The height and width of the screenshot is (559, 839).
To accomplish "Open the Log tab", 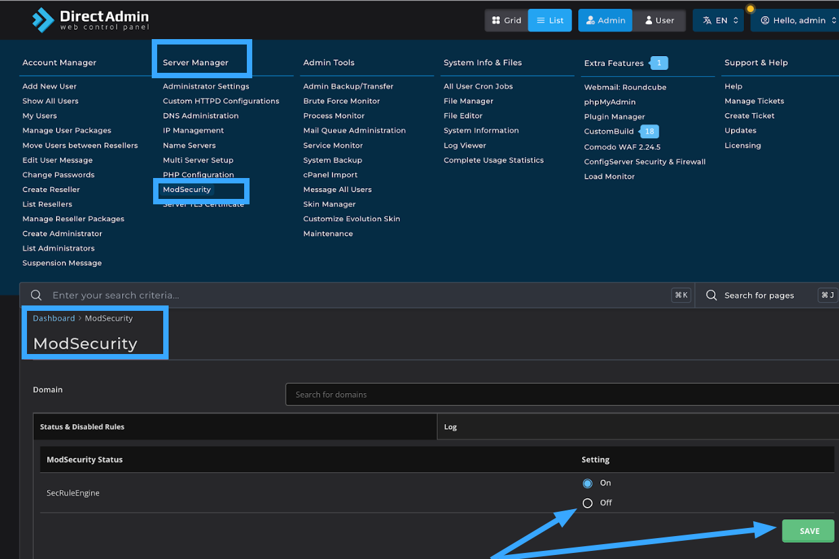I will [638, 427].
